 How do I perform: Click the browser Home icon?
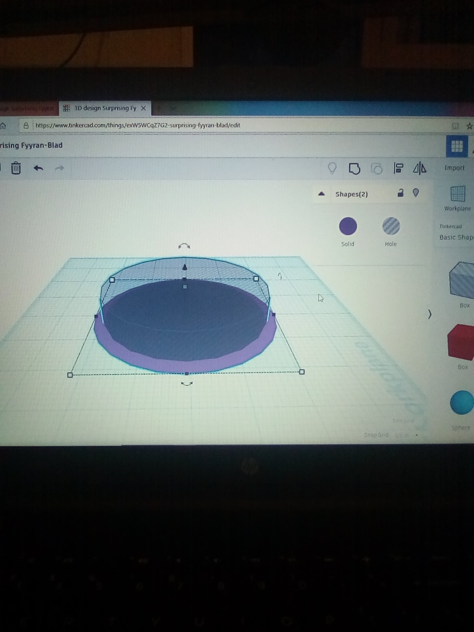(3, 126)
